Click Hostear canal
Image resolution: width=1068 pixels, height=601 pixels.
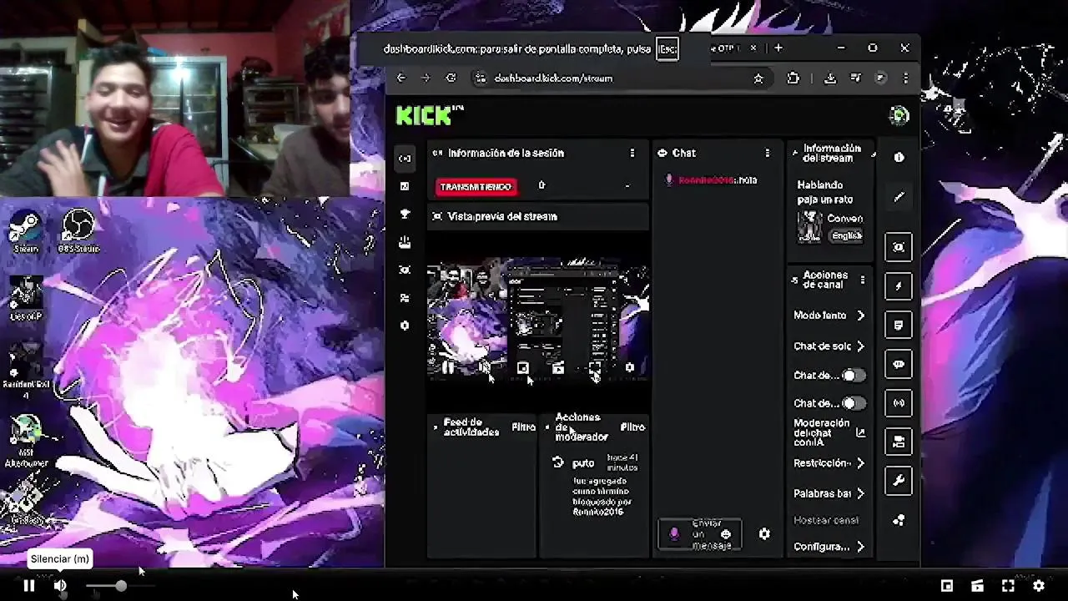point(826,520)
